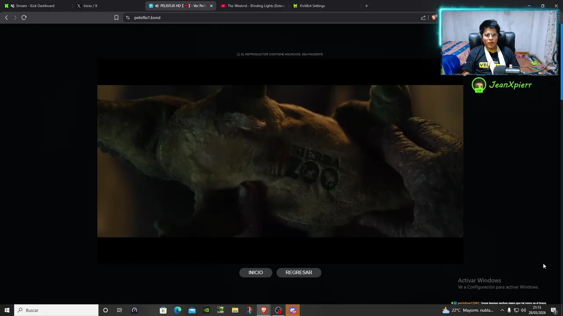This screenshot has width=563, height=316.
Task: Switch to the KickBot Settings tab
Action: [325, 6]
